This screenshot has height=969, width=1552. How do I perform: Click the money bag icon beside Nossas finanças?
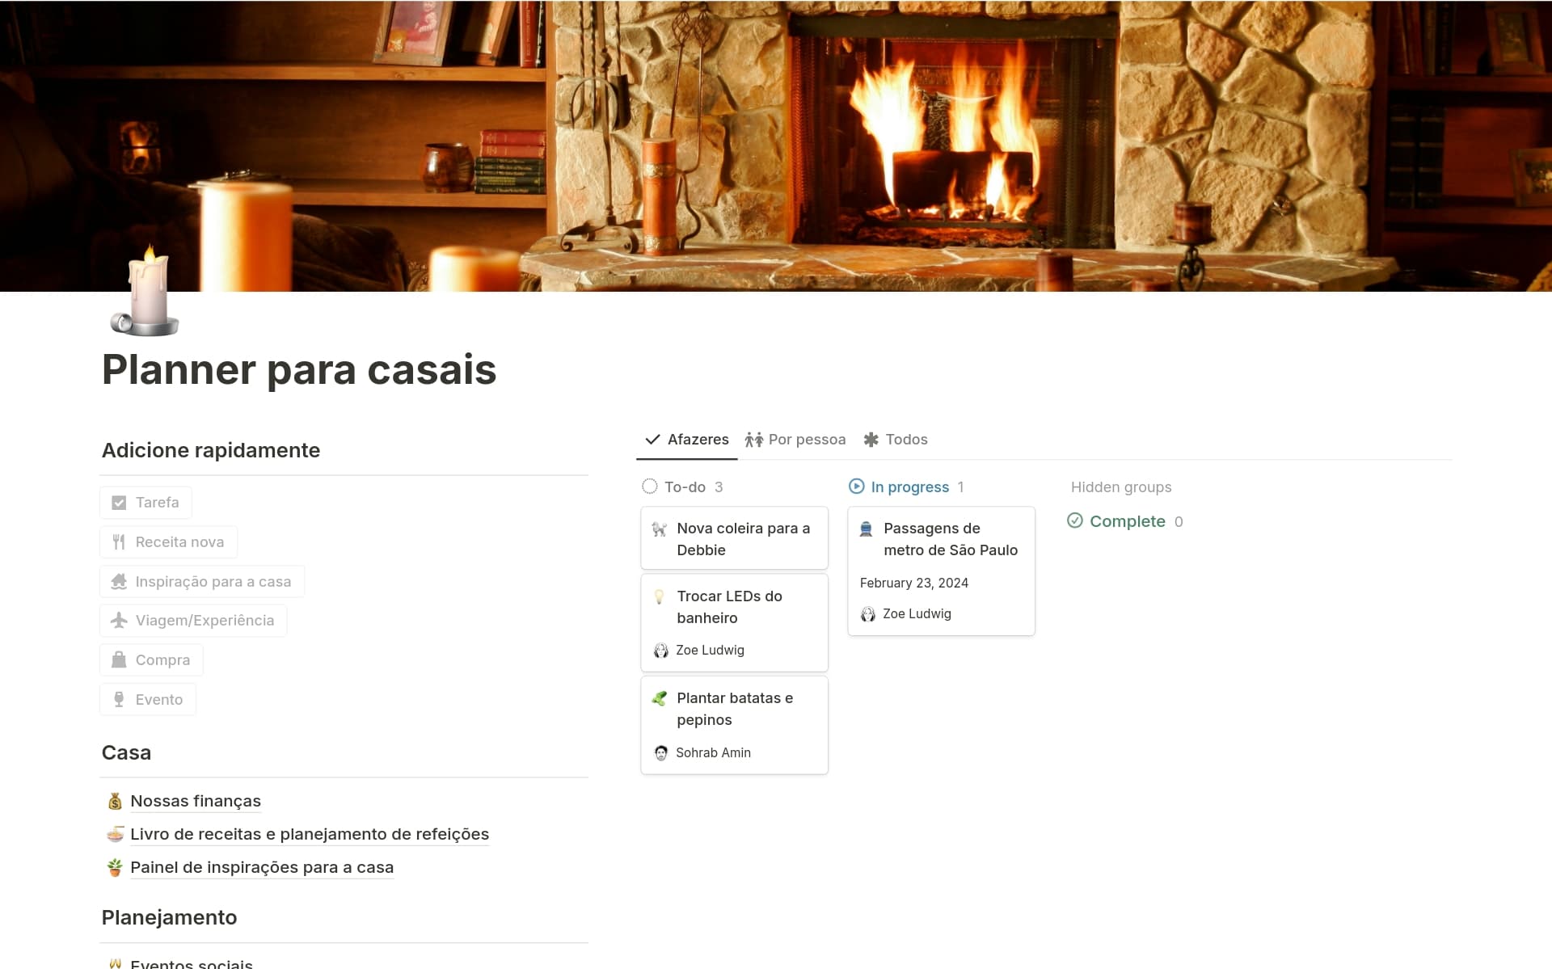[x=115, y=801]
